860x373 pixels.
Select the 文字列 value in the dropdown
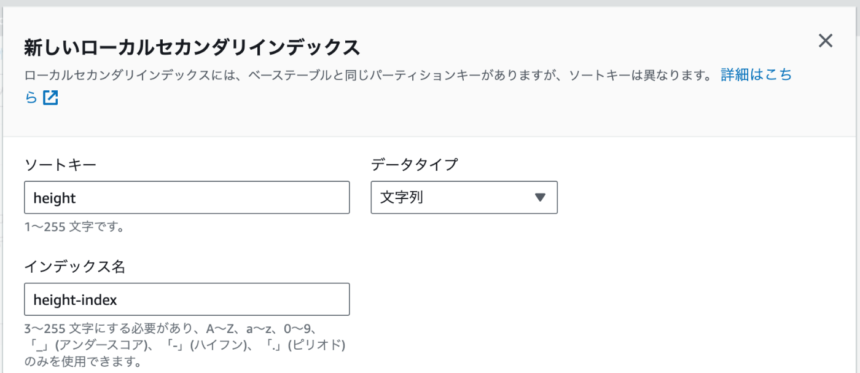coord(402,198)
